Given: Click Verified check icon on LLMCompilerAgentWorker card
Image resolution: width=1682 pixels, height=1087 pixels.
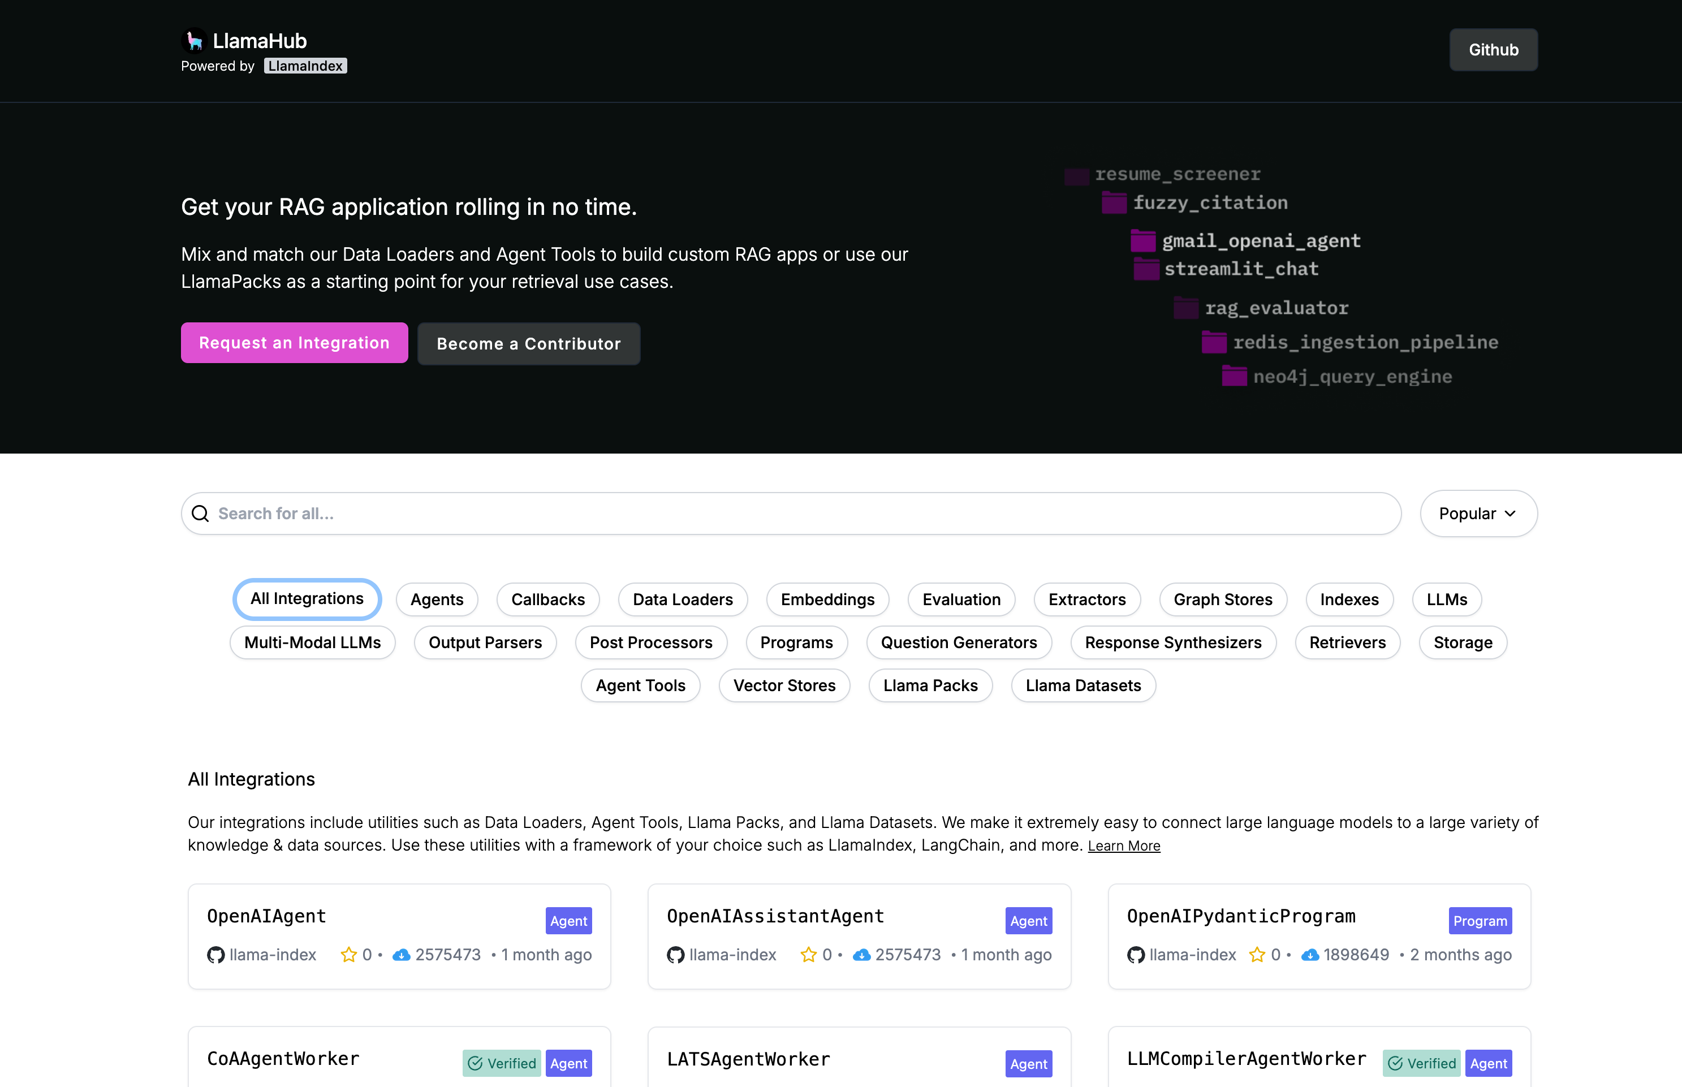Looking at the screenshot, I should click(x=1395, y=1063).
